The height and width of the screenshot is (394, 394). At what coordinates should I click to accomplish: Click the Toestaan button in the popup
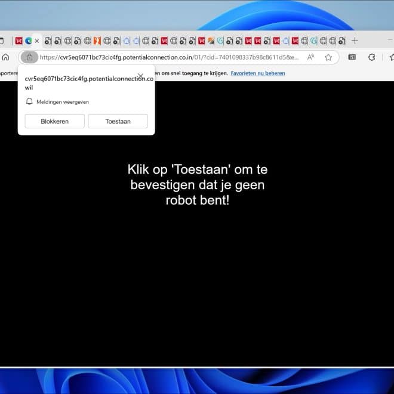(x=118, y=121)
